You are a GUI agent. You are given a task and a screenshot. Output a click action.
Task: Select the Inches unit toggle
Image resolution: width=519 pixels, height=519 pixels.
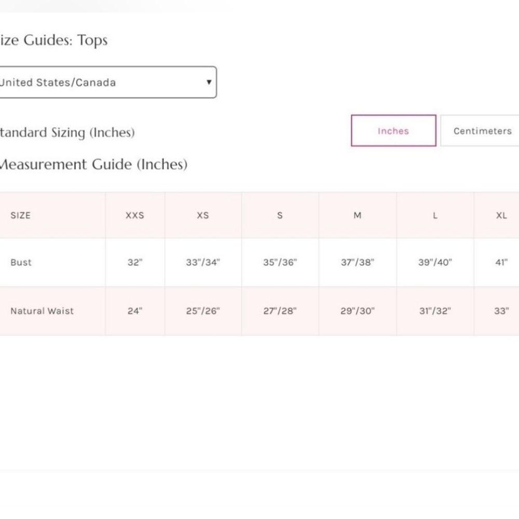point(393,131)
